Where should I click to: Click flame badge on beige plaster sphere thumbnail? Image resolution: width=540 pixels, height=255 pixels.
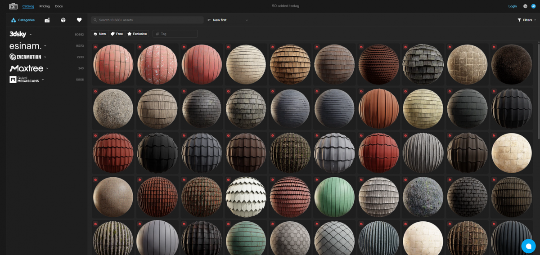(95, 180)
